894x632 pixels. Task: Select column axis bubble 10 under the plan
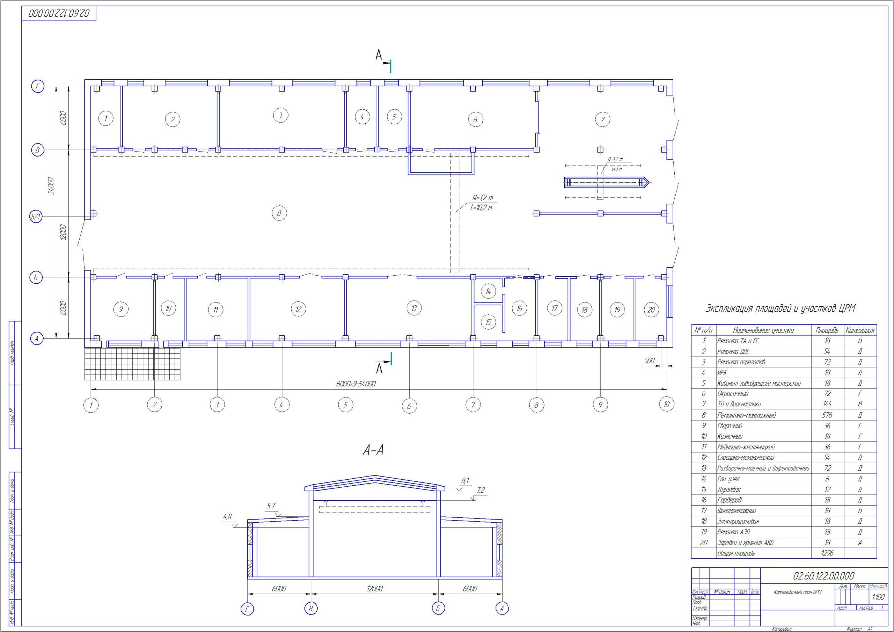click(x=667, y=404)
